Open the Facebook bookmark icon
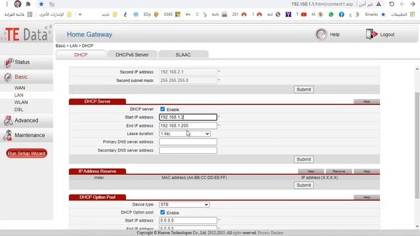The image size is (420, 236). point(341,14)
